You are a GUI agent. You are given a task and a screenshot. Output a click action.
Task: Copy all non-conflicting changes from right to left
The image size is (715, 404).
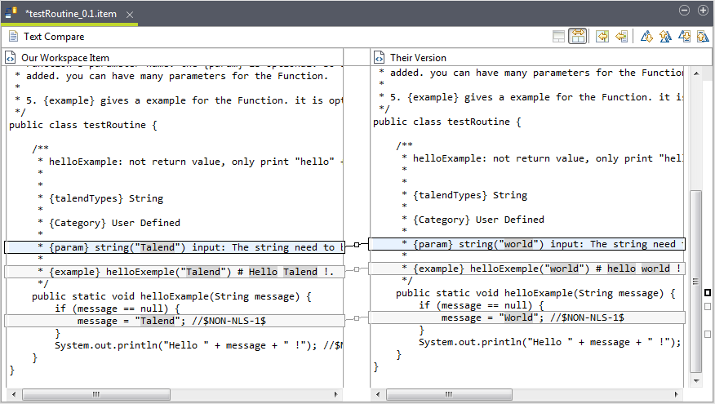point(602,37)
